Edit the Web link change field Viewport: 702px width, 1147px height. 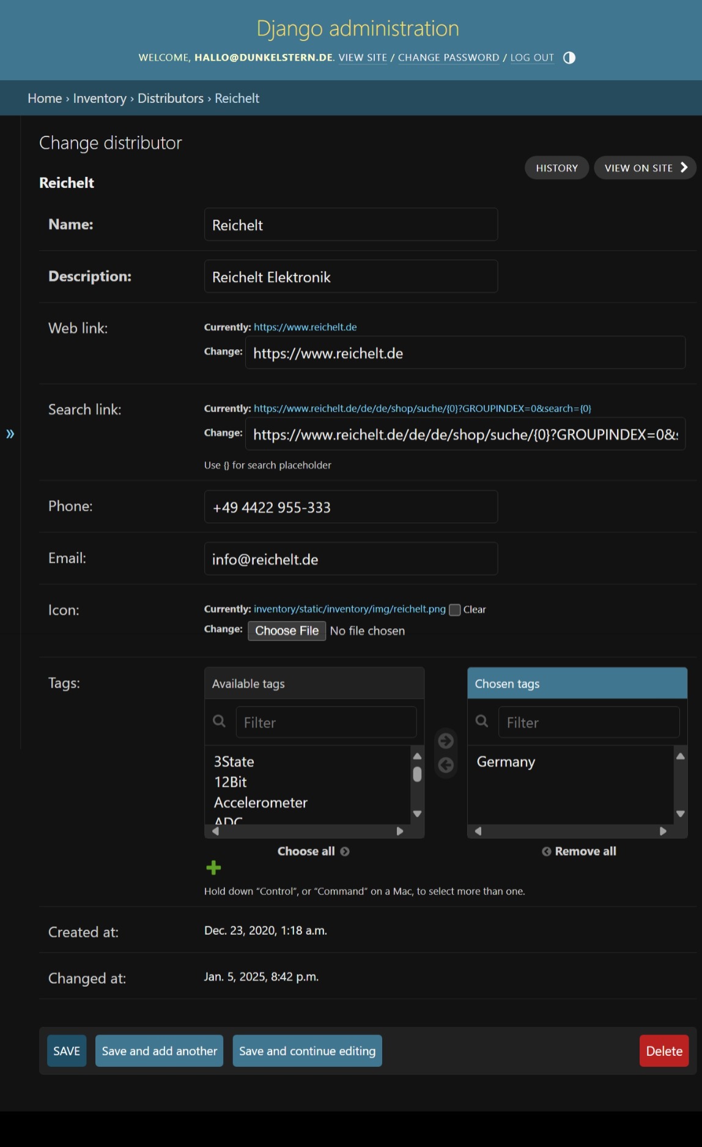pyautogui.click(x=465, y=352)
